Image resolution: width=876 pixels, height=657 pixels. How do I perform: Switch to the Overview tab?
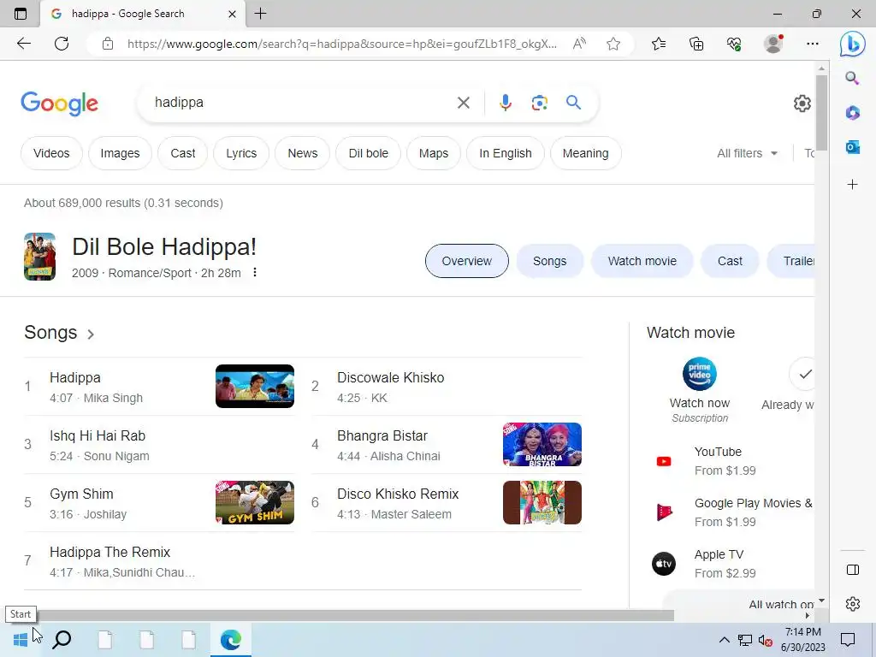(x=466, y=261)
